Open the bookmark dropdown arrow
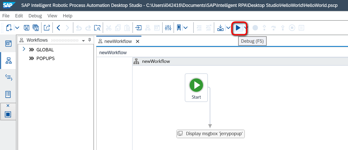 coord(185,28)
